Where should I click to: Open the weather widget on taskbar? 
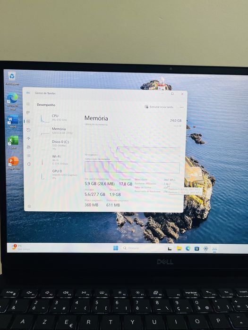pos(21,247)
